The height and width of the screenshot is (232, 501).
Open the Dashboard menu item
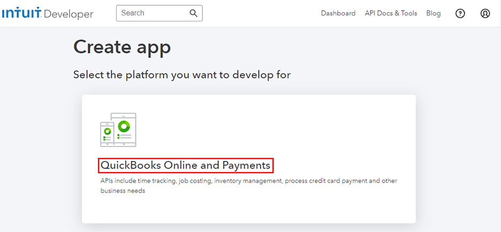pos(338,13)
